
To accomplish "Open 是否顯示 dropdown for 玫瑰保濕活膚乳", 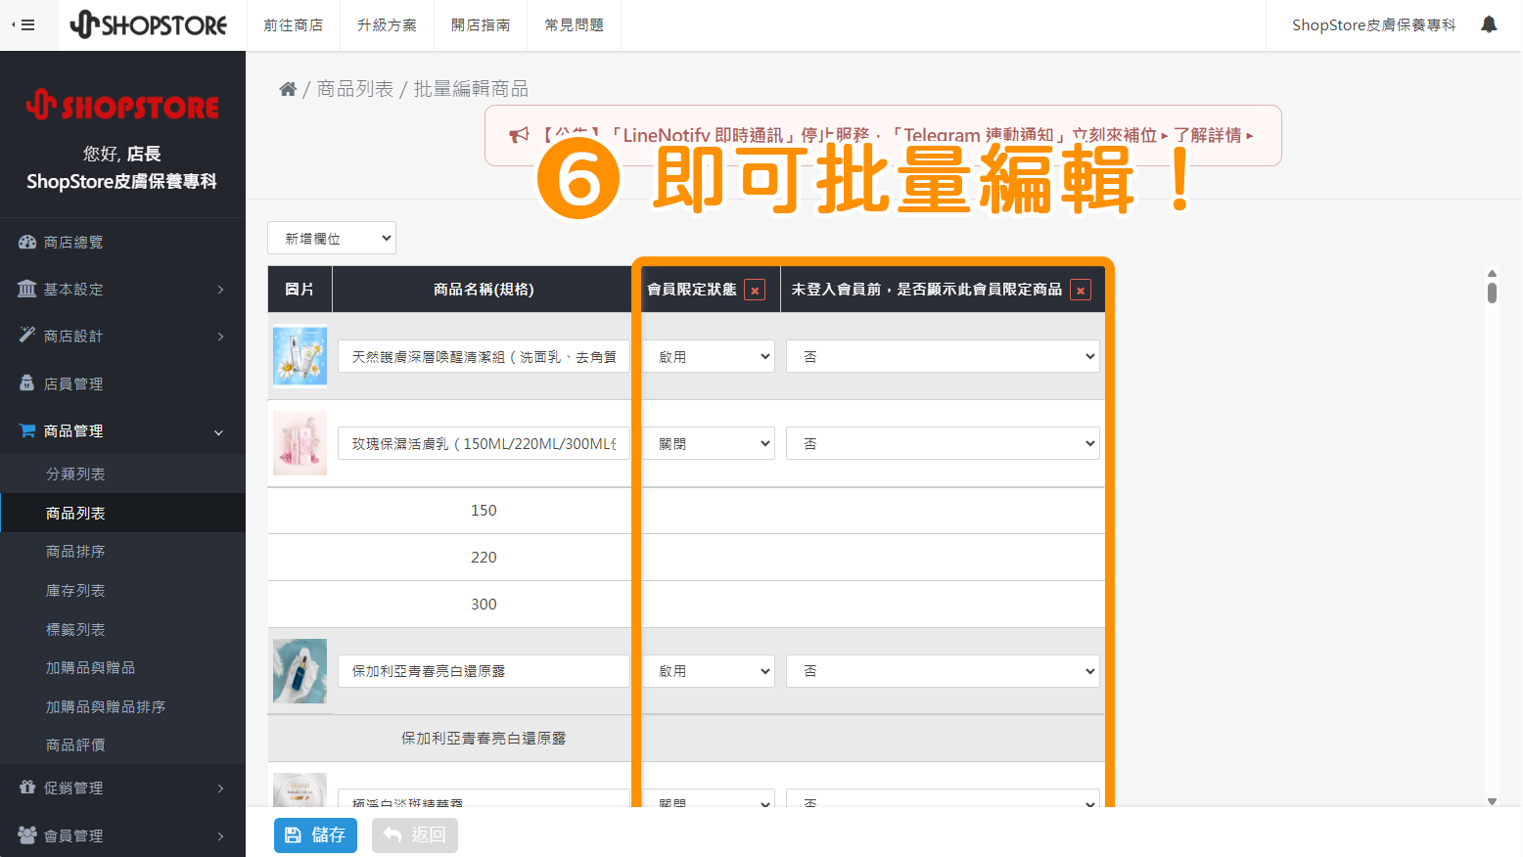I will pyautogui.click(x=943, y=443).
